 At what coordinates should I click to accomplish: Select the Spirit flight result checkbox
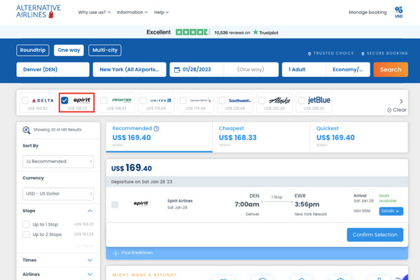click(x=115, y=204)
